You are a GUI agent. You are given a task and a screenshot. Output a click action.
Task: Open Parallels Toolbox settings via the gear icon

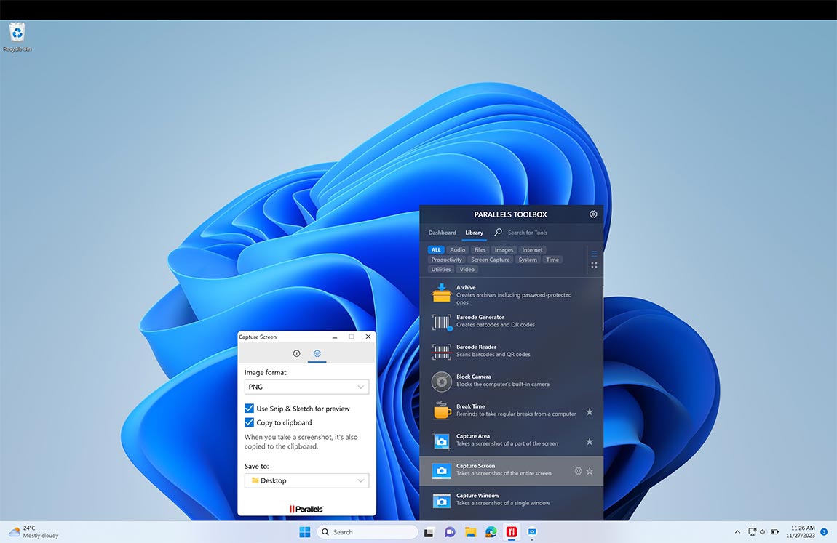click(592, 214)
